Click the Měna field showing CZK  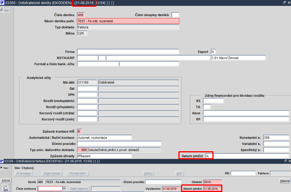click(82, 33)
